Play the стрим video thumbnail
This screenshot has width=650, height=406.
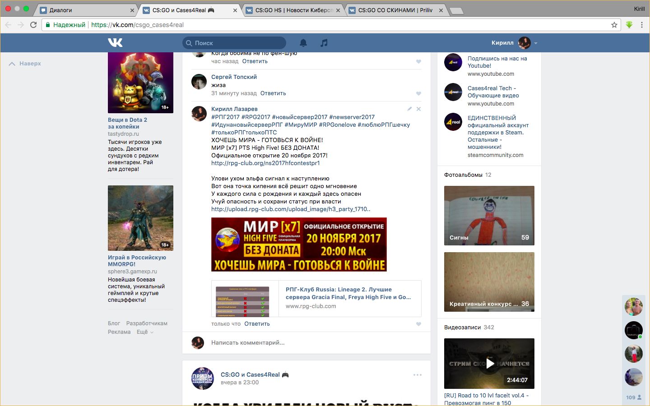tap(489, 364)
